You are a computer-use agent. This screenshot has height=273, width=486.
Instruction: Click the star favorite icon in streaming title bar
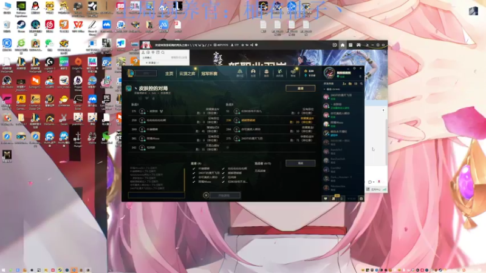point(242,45)
